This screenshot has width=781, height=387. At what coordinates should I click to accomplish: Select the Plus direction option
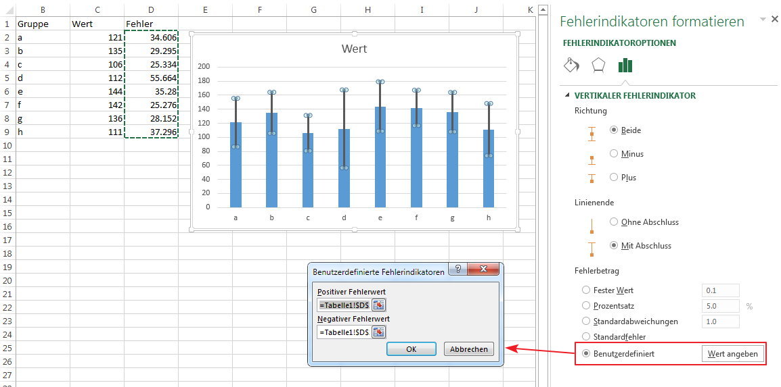click(x=614, y=178)
